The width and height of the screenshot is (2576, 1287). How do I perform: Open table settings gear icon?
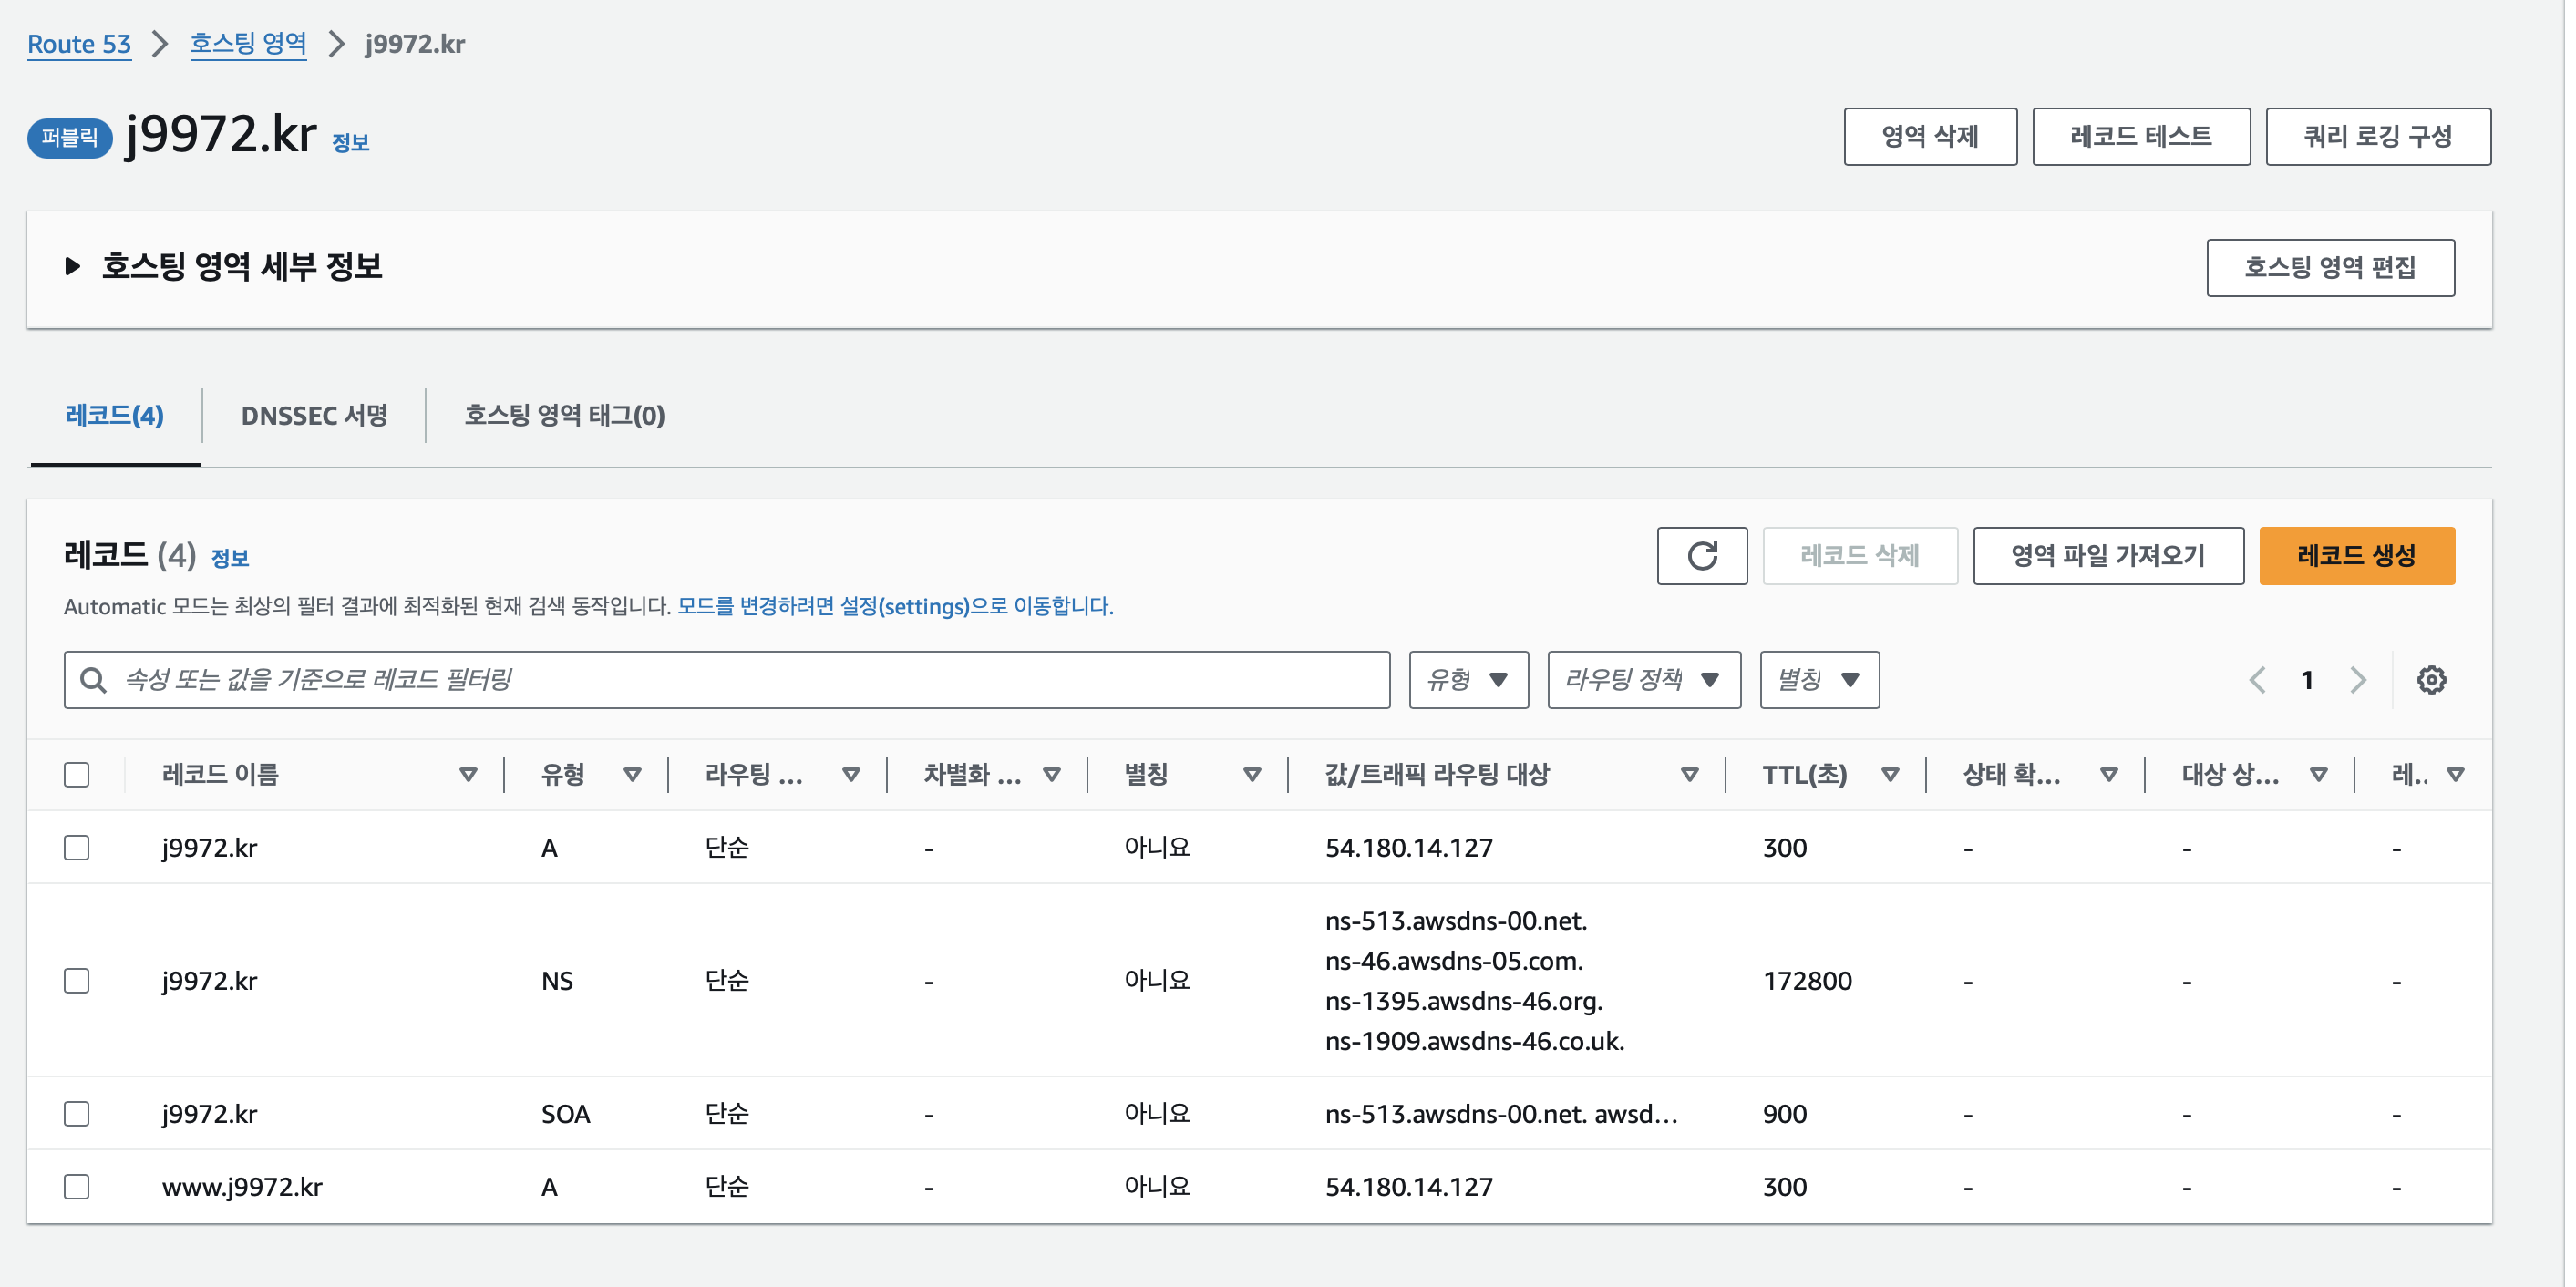click(2431, 680)
